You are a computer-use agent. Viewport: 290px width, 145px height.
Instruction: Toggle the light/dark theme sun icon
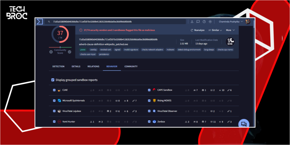pyautogui.click(x=210, y=22)
